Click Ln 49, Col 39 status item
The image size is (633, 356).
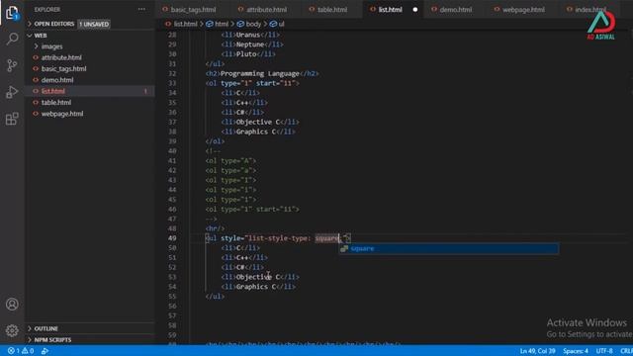click(537, 351)
